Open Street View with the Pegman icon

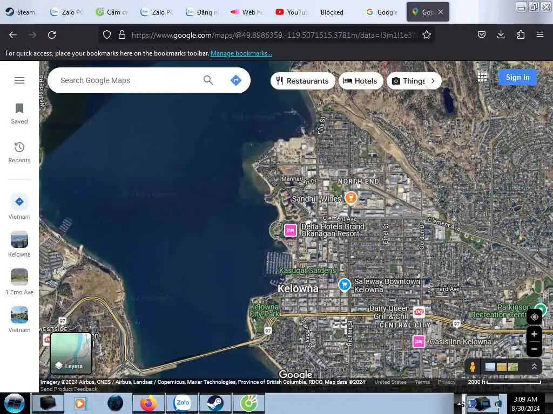coord(473,367)
